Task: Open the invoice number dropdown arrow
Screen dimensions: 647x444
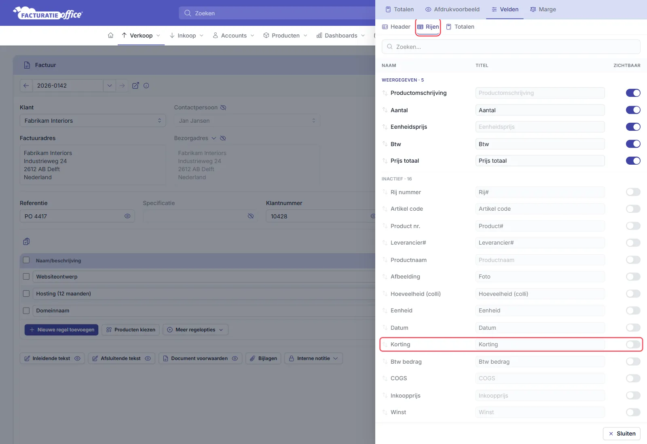Action: [110, 86]
